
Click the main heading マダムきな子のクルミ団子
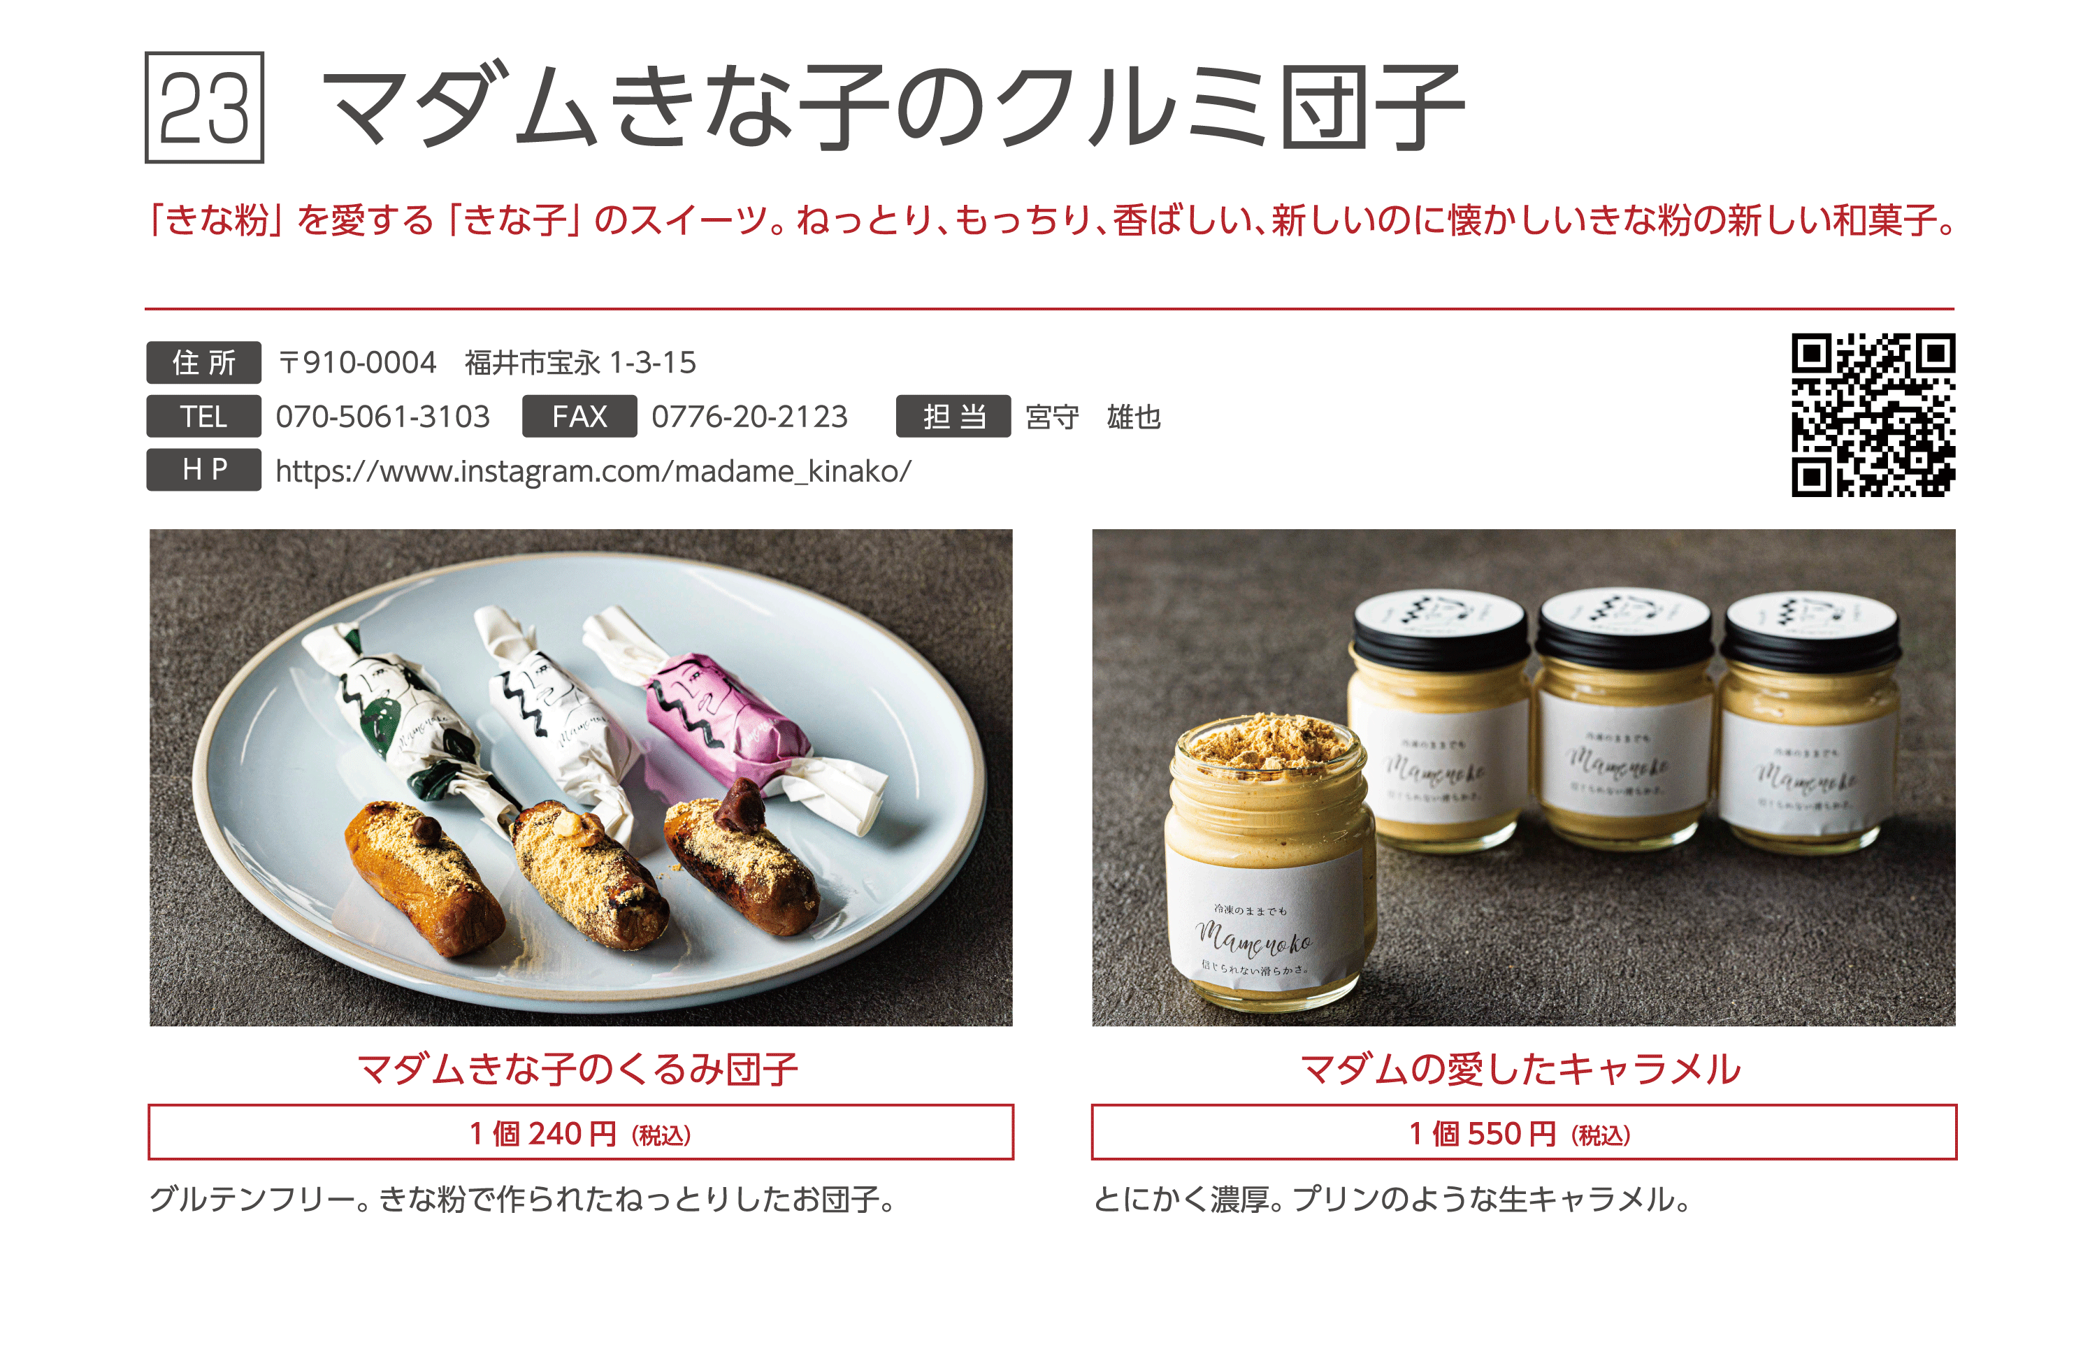(894, 106)
